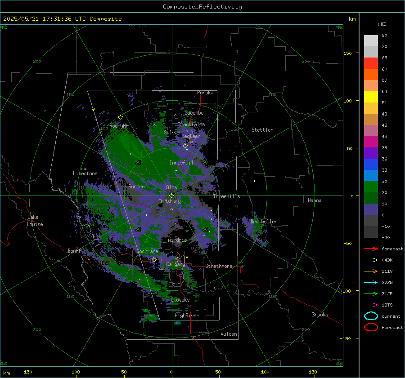Click the HighRiver city label
Image resolution: width=405 pixels, height=378 pixels.
tap(187, 316)
